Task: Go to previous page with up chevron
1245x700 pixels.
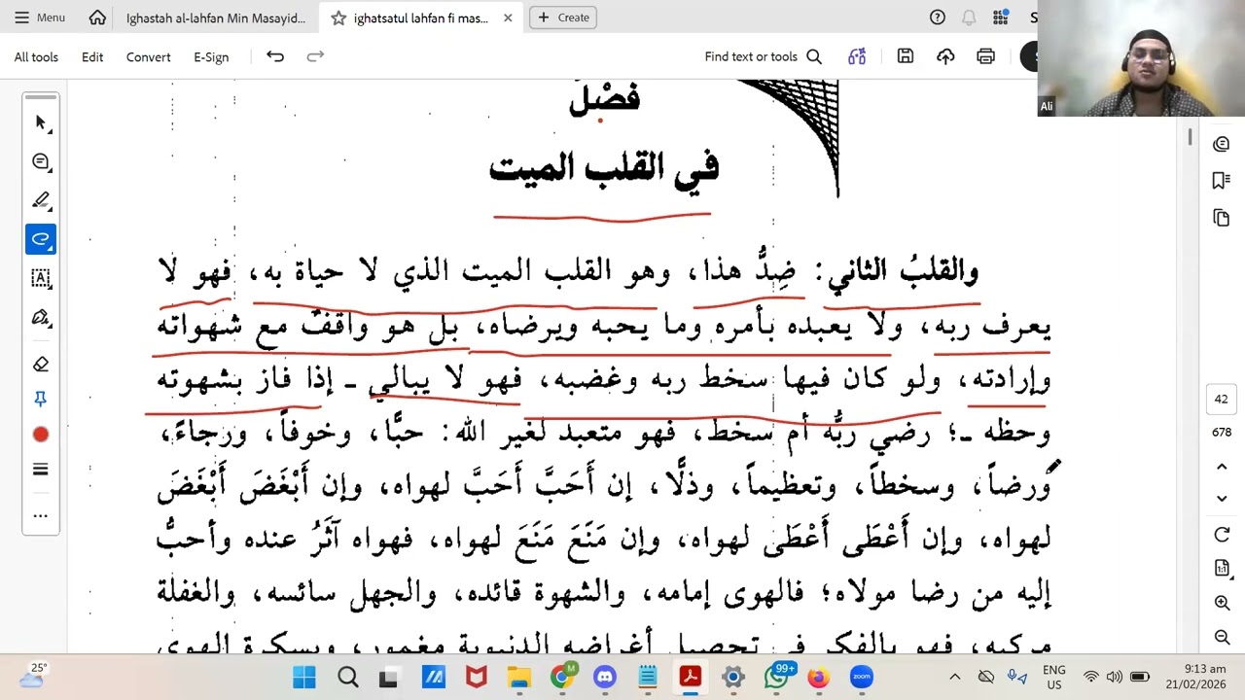Action: pos(1223,468)
